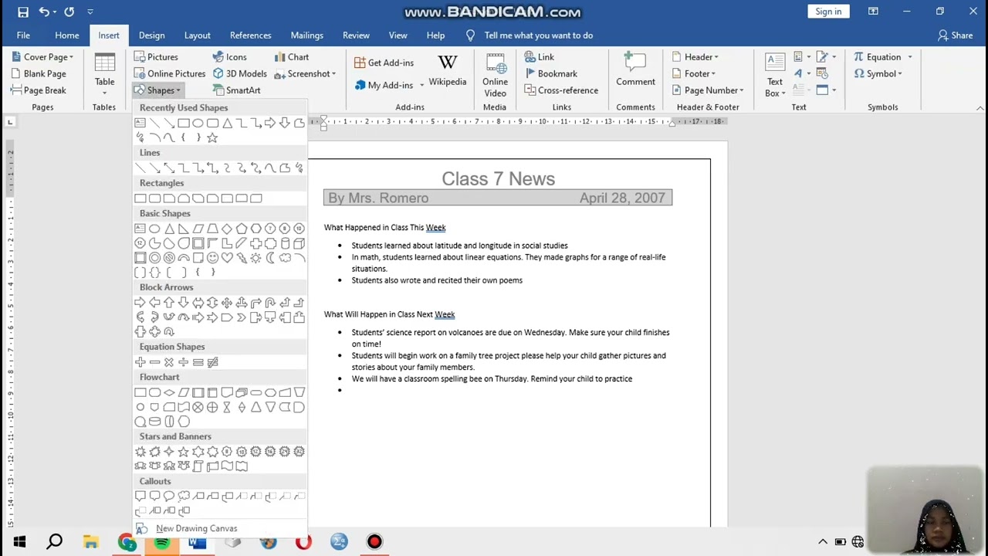Click the 3D Models button
This screenshot has width=988, height=556.
(240, 73)
